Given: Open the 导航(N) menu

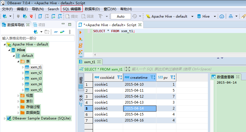Looking at the screenshot, I should (38, 9).
